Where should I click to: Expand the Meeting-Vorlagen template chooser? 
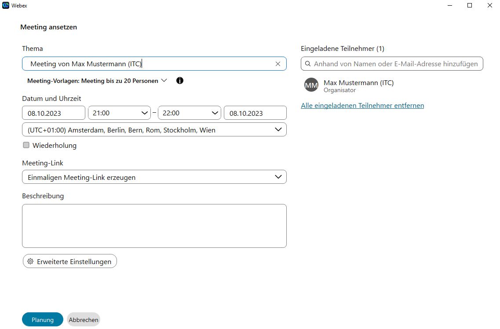97,81
